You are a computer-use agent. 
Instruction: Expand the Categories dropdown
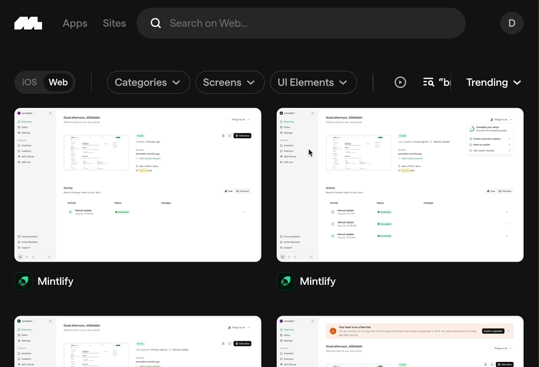point(149,82)
